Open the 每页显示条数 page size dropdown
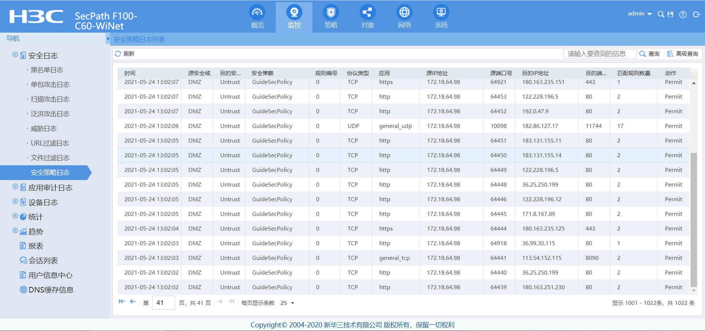The width and height of the screenshot is (705, 331). point(288,303)
